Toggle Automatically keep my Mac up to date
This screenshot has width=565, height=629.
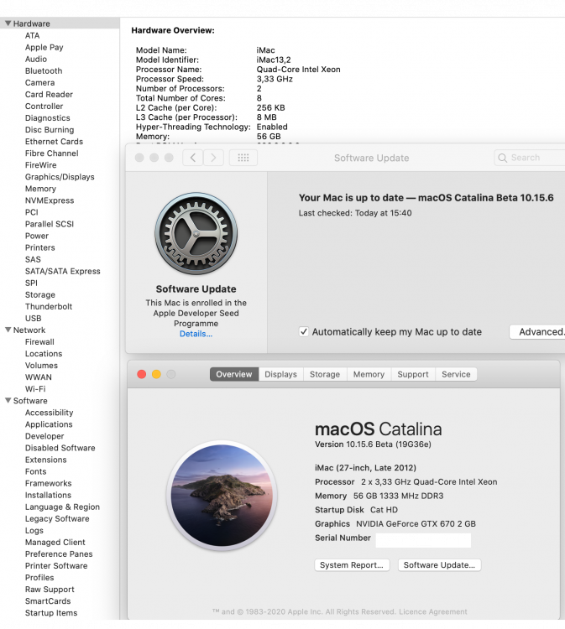click(x=304, y=332)
